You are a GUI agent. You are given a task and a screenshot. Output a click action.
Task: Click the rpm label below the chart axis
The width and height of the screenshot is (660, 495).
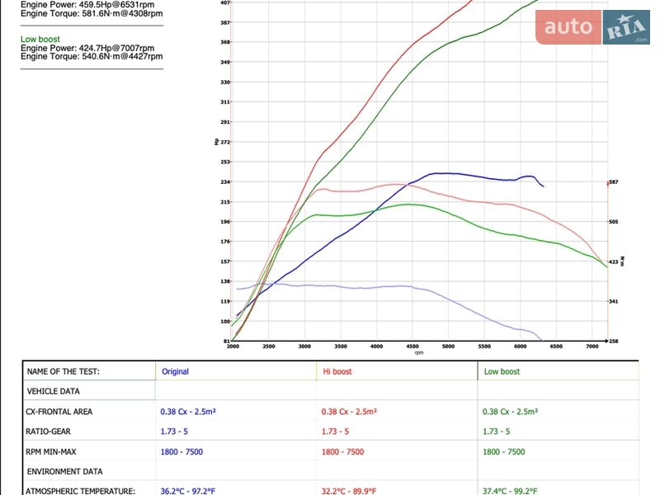pyautogui.click(x=419, y=354)
